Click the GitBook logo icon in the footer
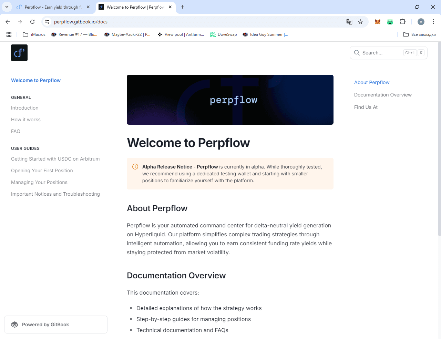Image resolution: width=441 pixels, height=339 pixels. (x=14, y=325)
